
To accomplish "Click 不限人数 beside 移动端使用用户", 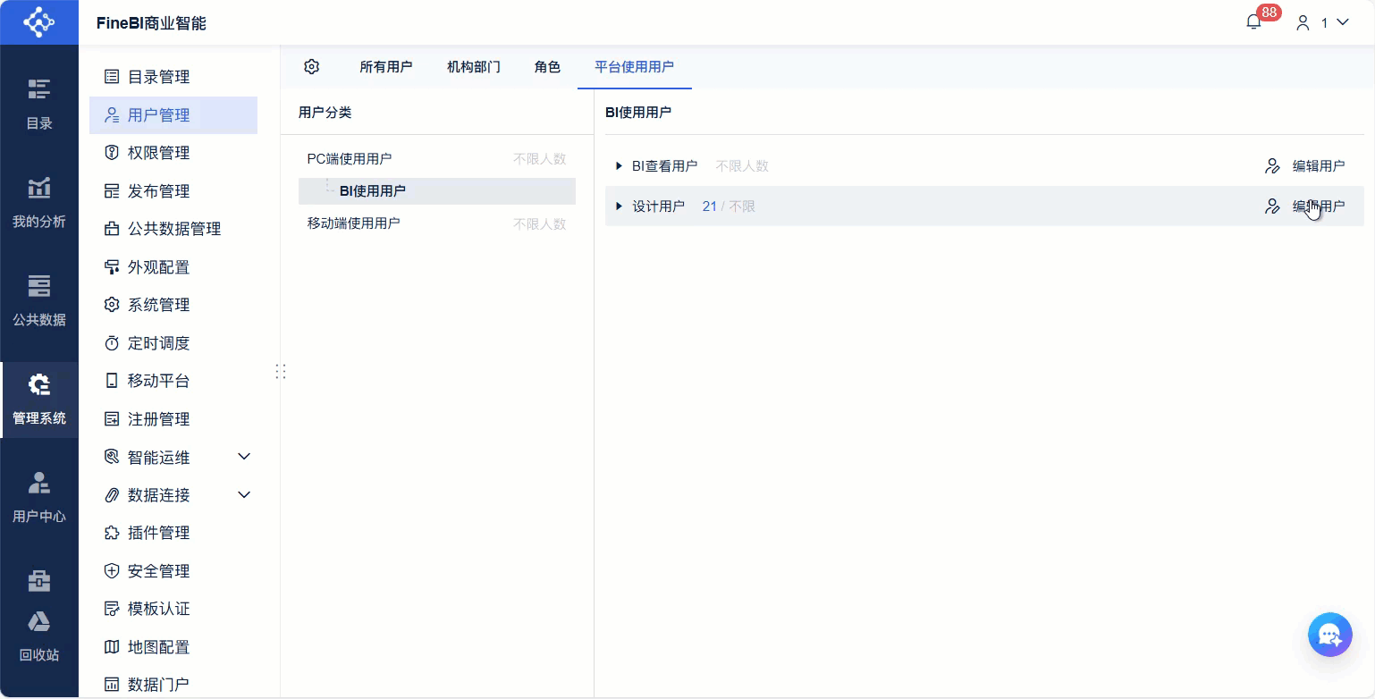I will (540, 223).
